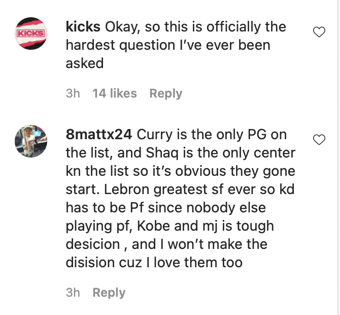Click the 3h timestamp under 8mattx24's comment
The image size is (340, 315).
[x=73, y=293]
